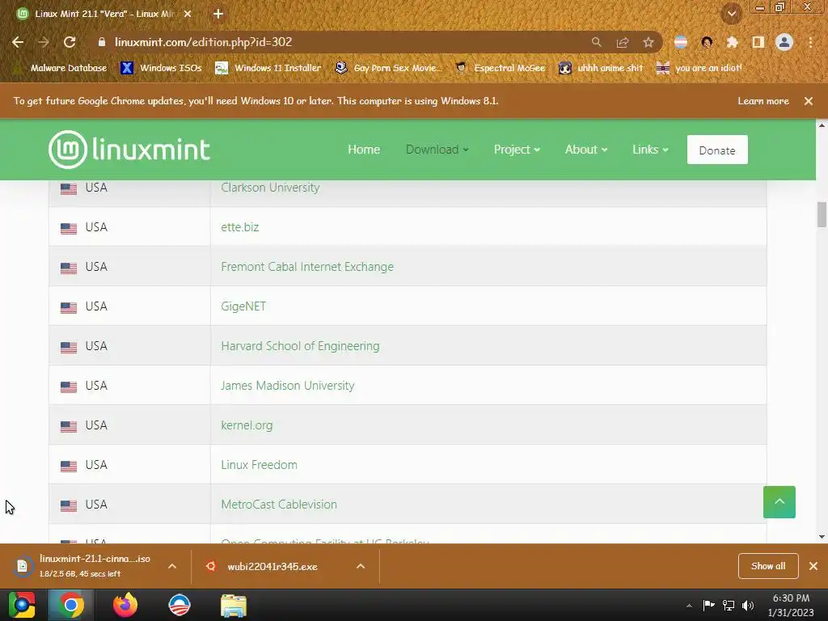Launch Firefox from the taskbar
The height and width of the screenshot is (621, 828).
pos(125,605)
